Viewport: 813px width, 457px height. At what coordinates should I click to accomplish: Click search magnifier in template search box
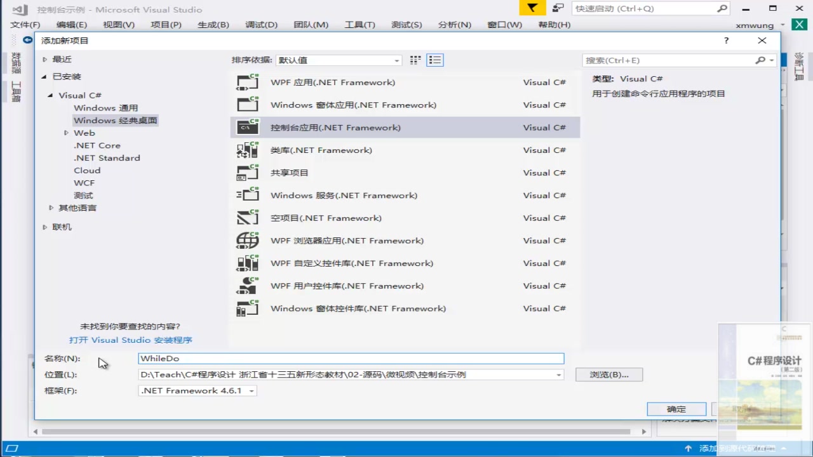[x=760, y=60]
